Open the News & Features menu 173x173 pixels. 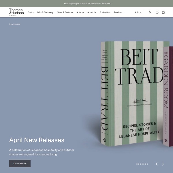(65, 12)
